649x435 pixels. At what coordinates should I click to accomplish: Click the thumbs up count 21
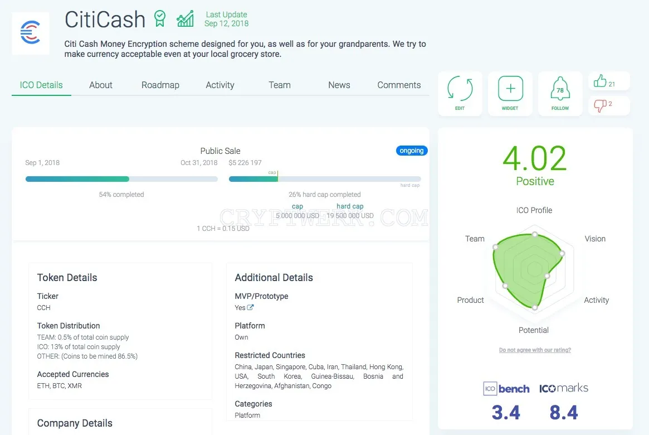point(612,84)
